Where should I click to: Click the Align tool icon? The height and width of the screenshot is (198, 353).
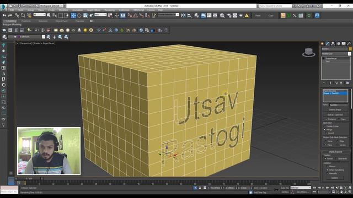tap(189, 15)
